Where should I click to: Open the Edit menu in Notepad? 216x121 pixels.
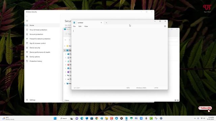tap(80, 26)
